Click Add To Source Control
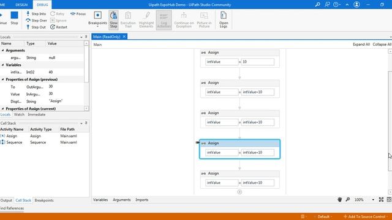392x220 pixels. (x=366, y=216)
